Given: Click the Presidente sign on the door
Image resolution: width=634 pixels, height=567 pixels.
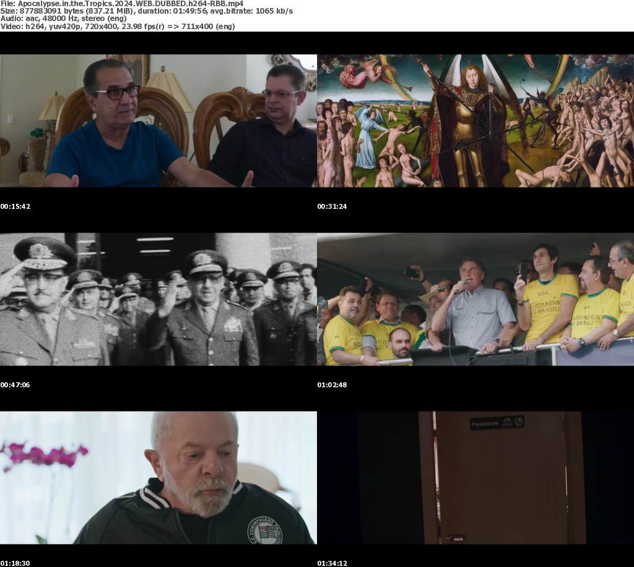Looking at the screenshot, I should point(497,423).
